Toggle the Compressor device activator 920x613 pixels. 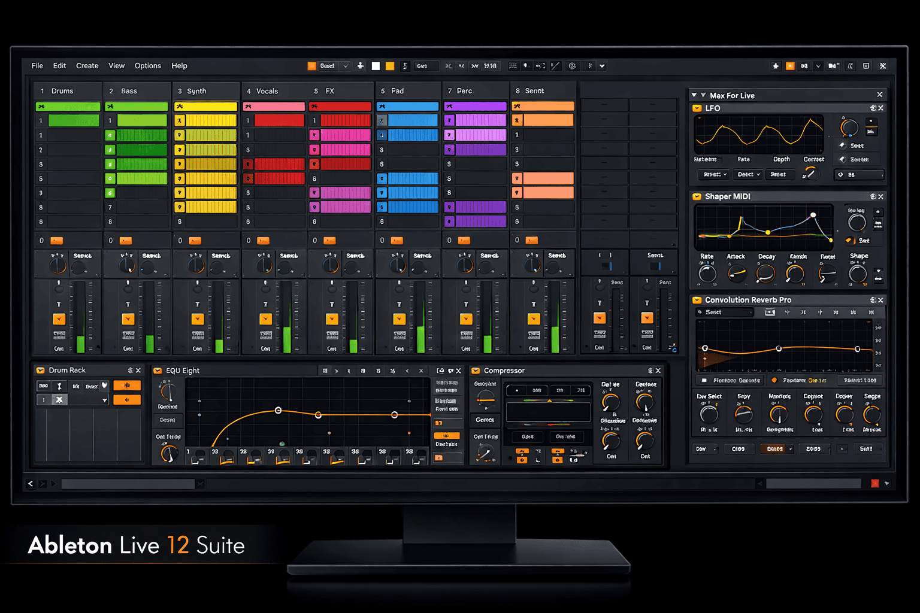pos(475,371)
